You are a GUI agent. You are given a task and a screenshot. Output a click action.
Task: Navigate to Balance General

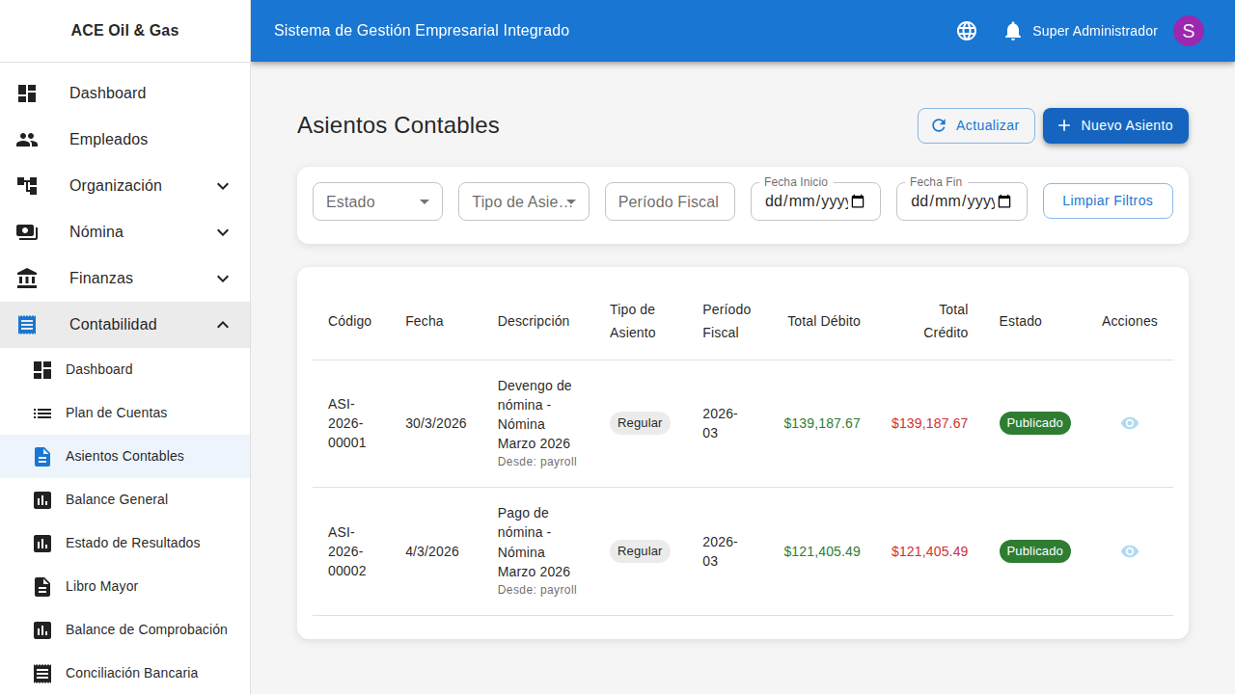(116, 499)
